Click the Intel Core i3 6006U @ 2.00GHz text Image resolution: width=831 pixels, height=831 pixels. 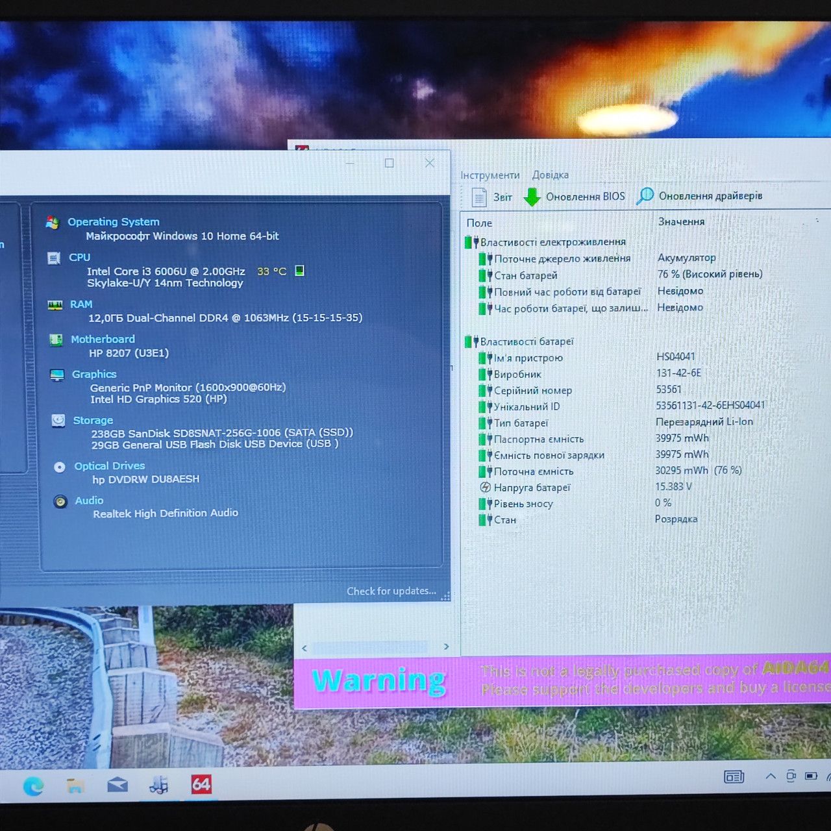click(166, 271)
